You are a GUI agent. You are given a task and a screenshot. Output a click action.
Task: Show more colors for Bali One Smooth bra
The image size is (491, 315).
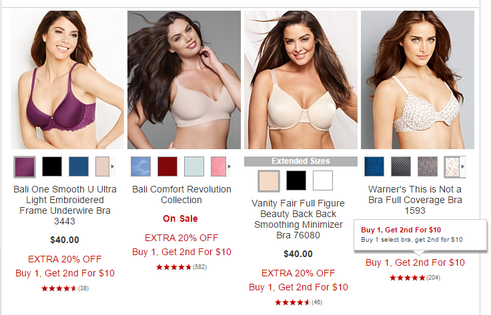[113, 166]
